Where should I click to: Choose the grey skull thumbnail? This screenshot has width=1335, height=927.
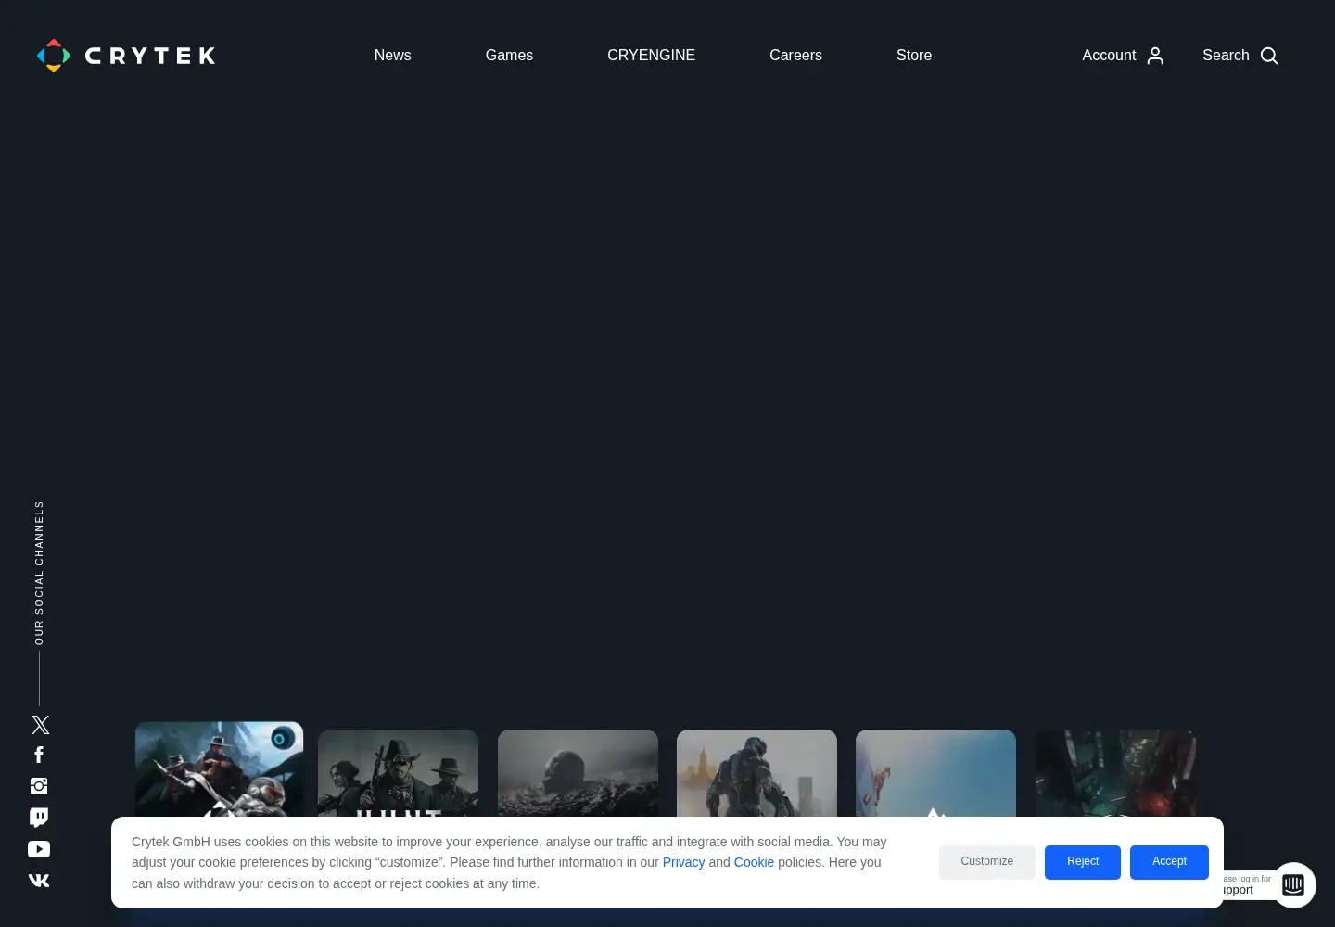tap(578, 773)
